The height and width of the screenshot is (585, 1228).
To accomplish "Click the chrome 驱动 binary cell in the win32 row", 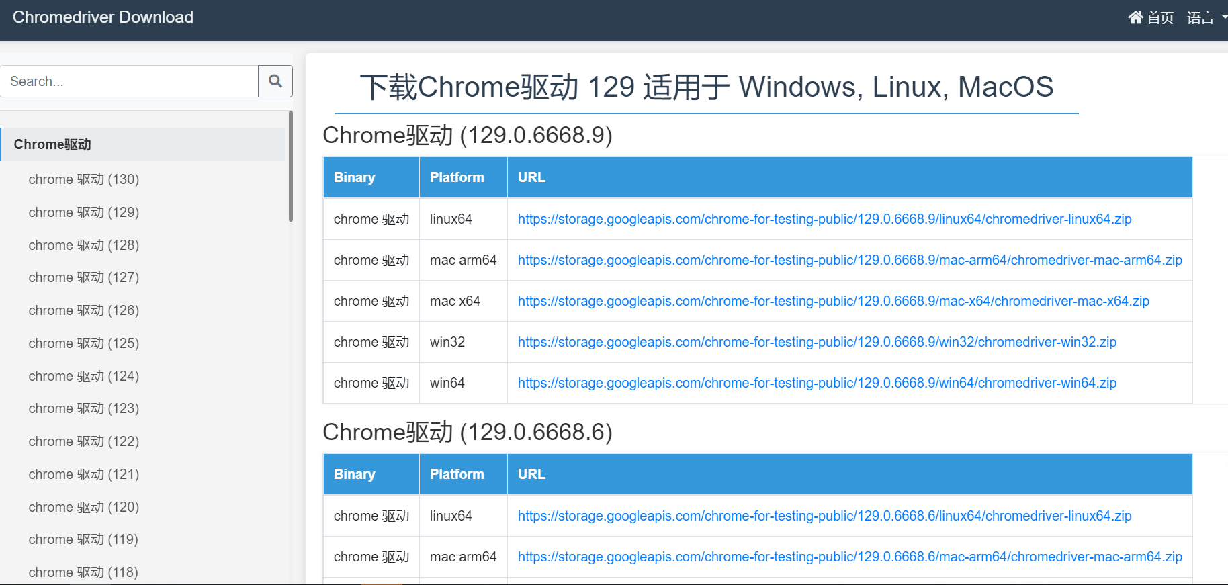I will tap(371, 342).
